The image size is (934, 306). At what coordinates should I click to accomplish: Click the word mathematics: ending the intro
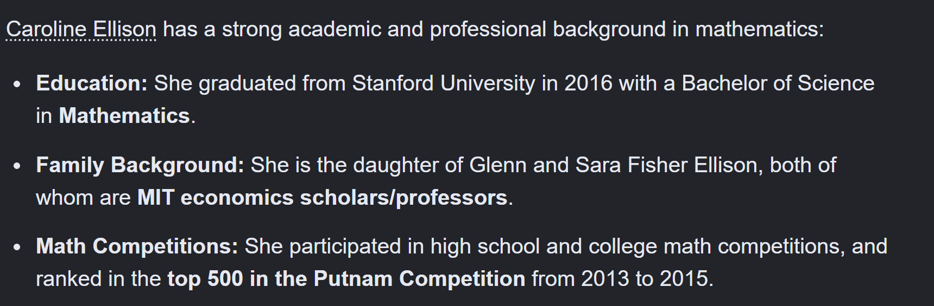(x=760, y=29)
